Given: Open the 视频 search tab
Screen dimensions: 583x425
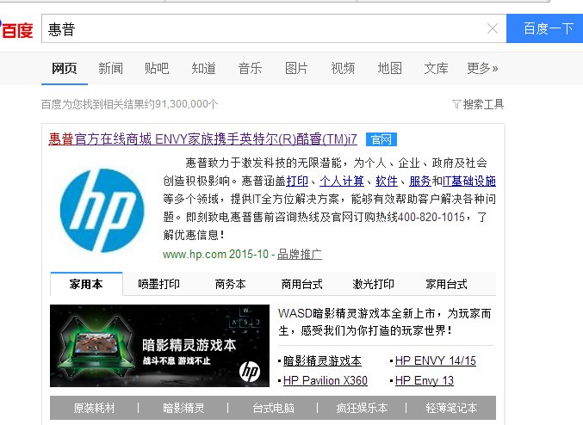Looking at the screenshot, I should coord(343,68).
